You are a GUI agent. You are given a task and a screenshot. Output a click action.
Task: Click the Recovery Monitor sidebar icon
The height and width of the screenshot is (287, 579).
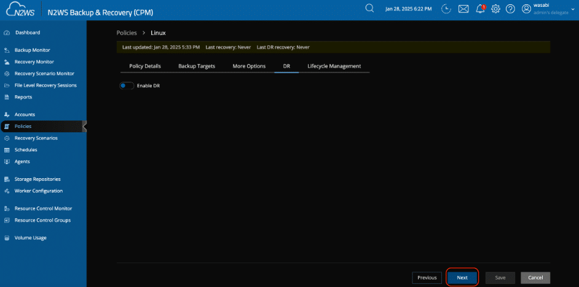(x=6, y=62)
